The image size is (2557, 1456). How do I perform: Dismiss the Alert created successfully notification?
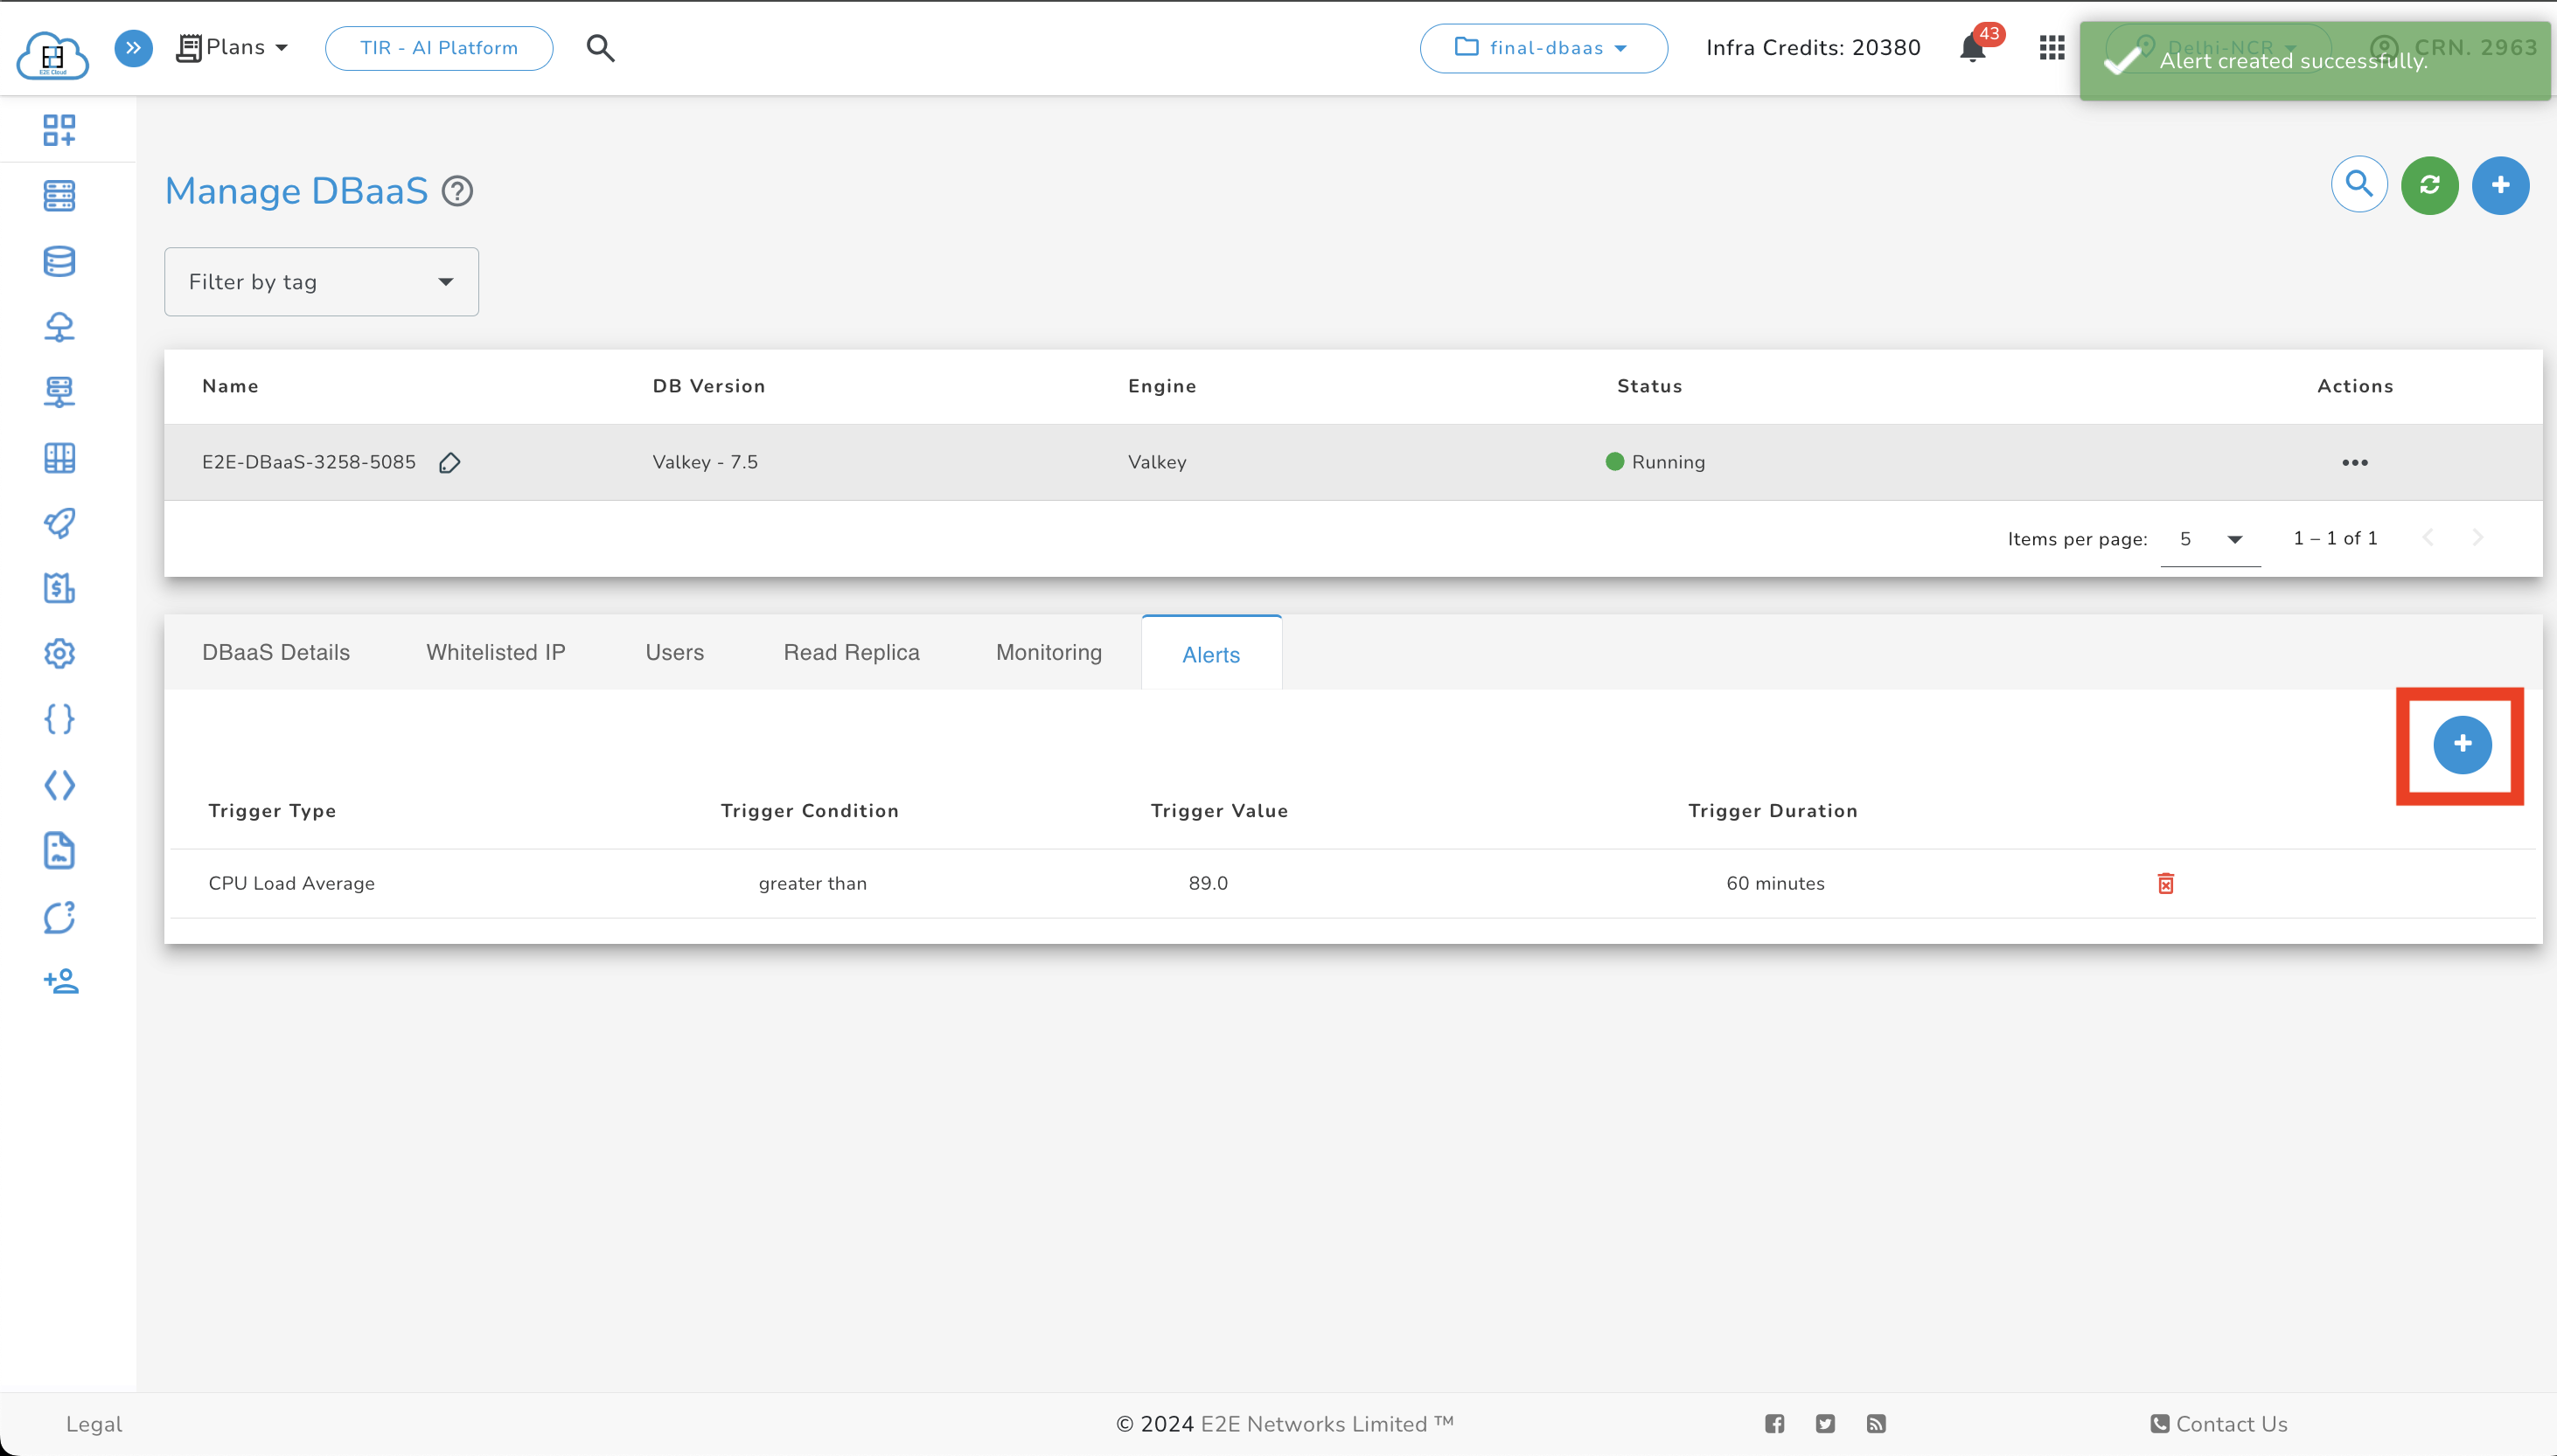pos(2315,61)
